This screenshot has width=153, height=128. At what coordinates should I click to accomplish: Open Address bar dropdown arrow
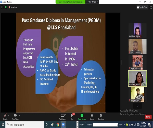tap(115, 125)
